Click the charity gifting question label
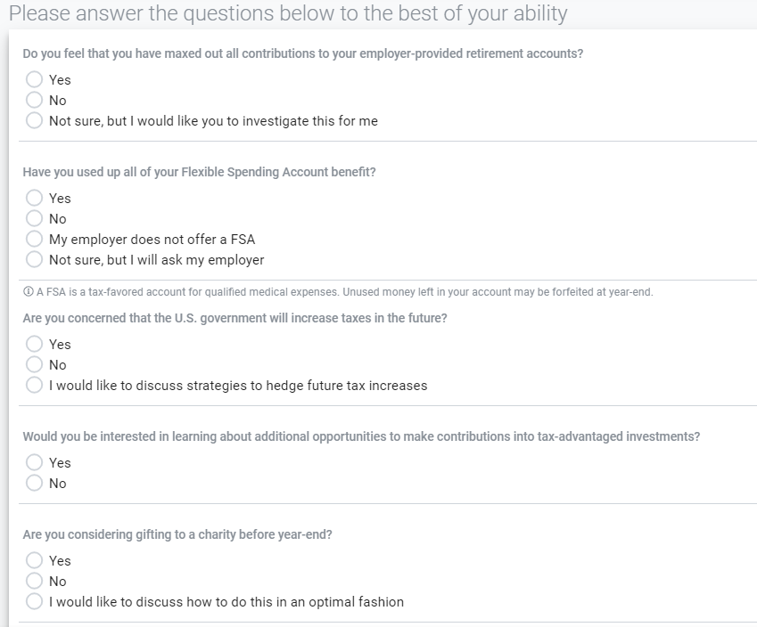 (x=177, y=535)
